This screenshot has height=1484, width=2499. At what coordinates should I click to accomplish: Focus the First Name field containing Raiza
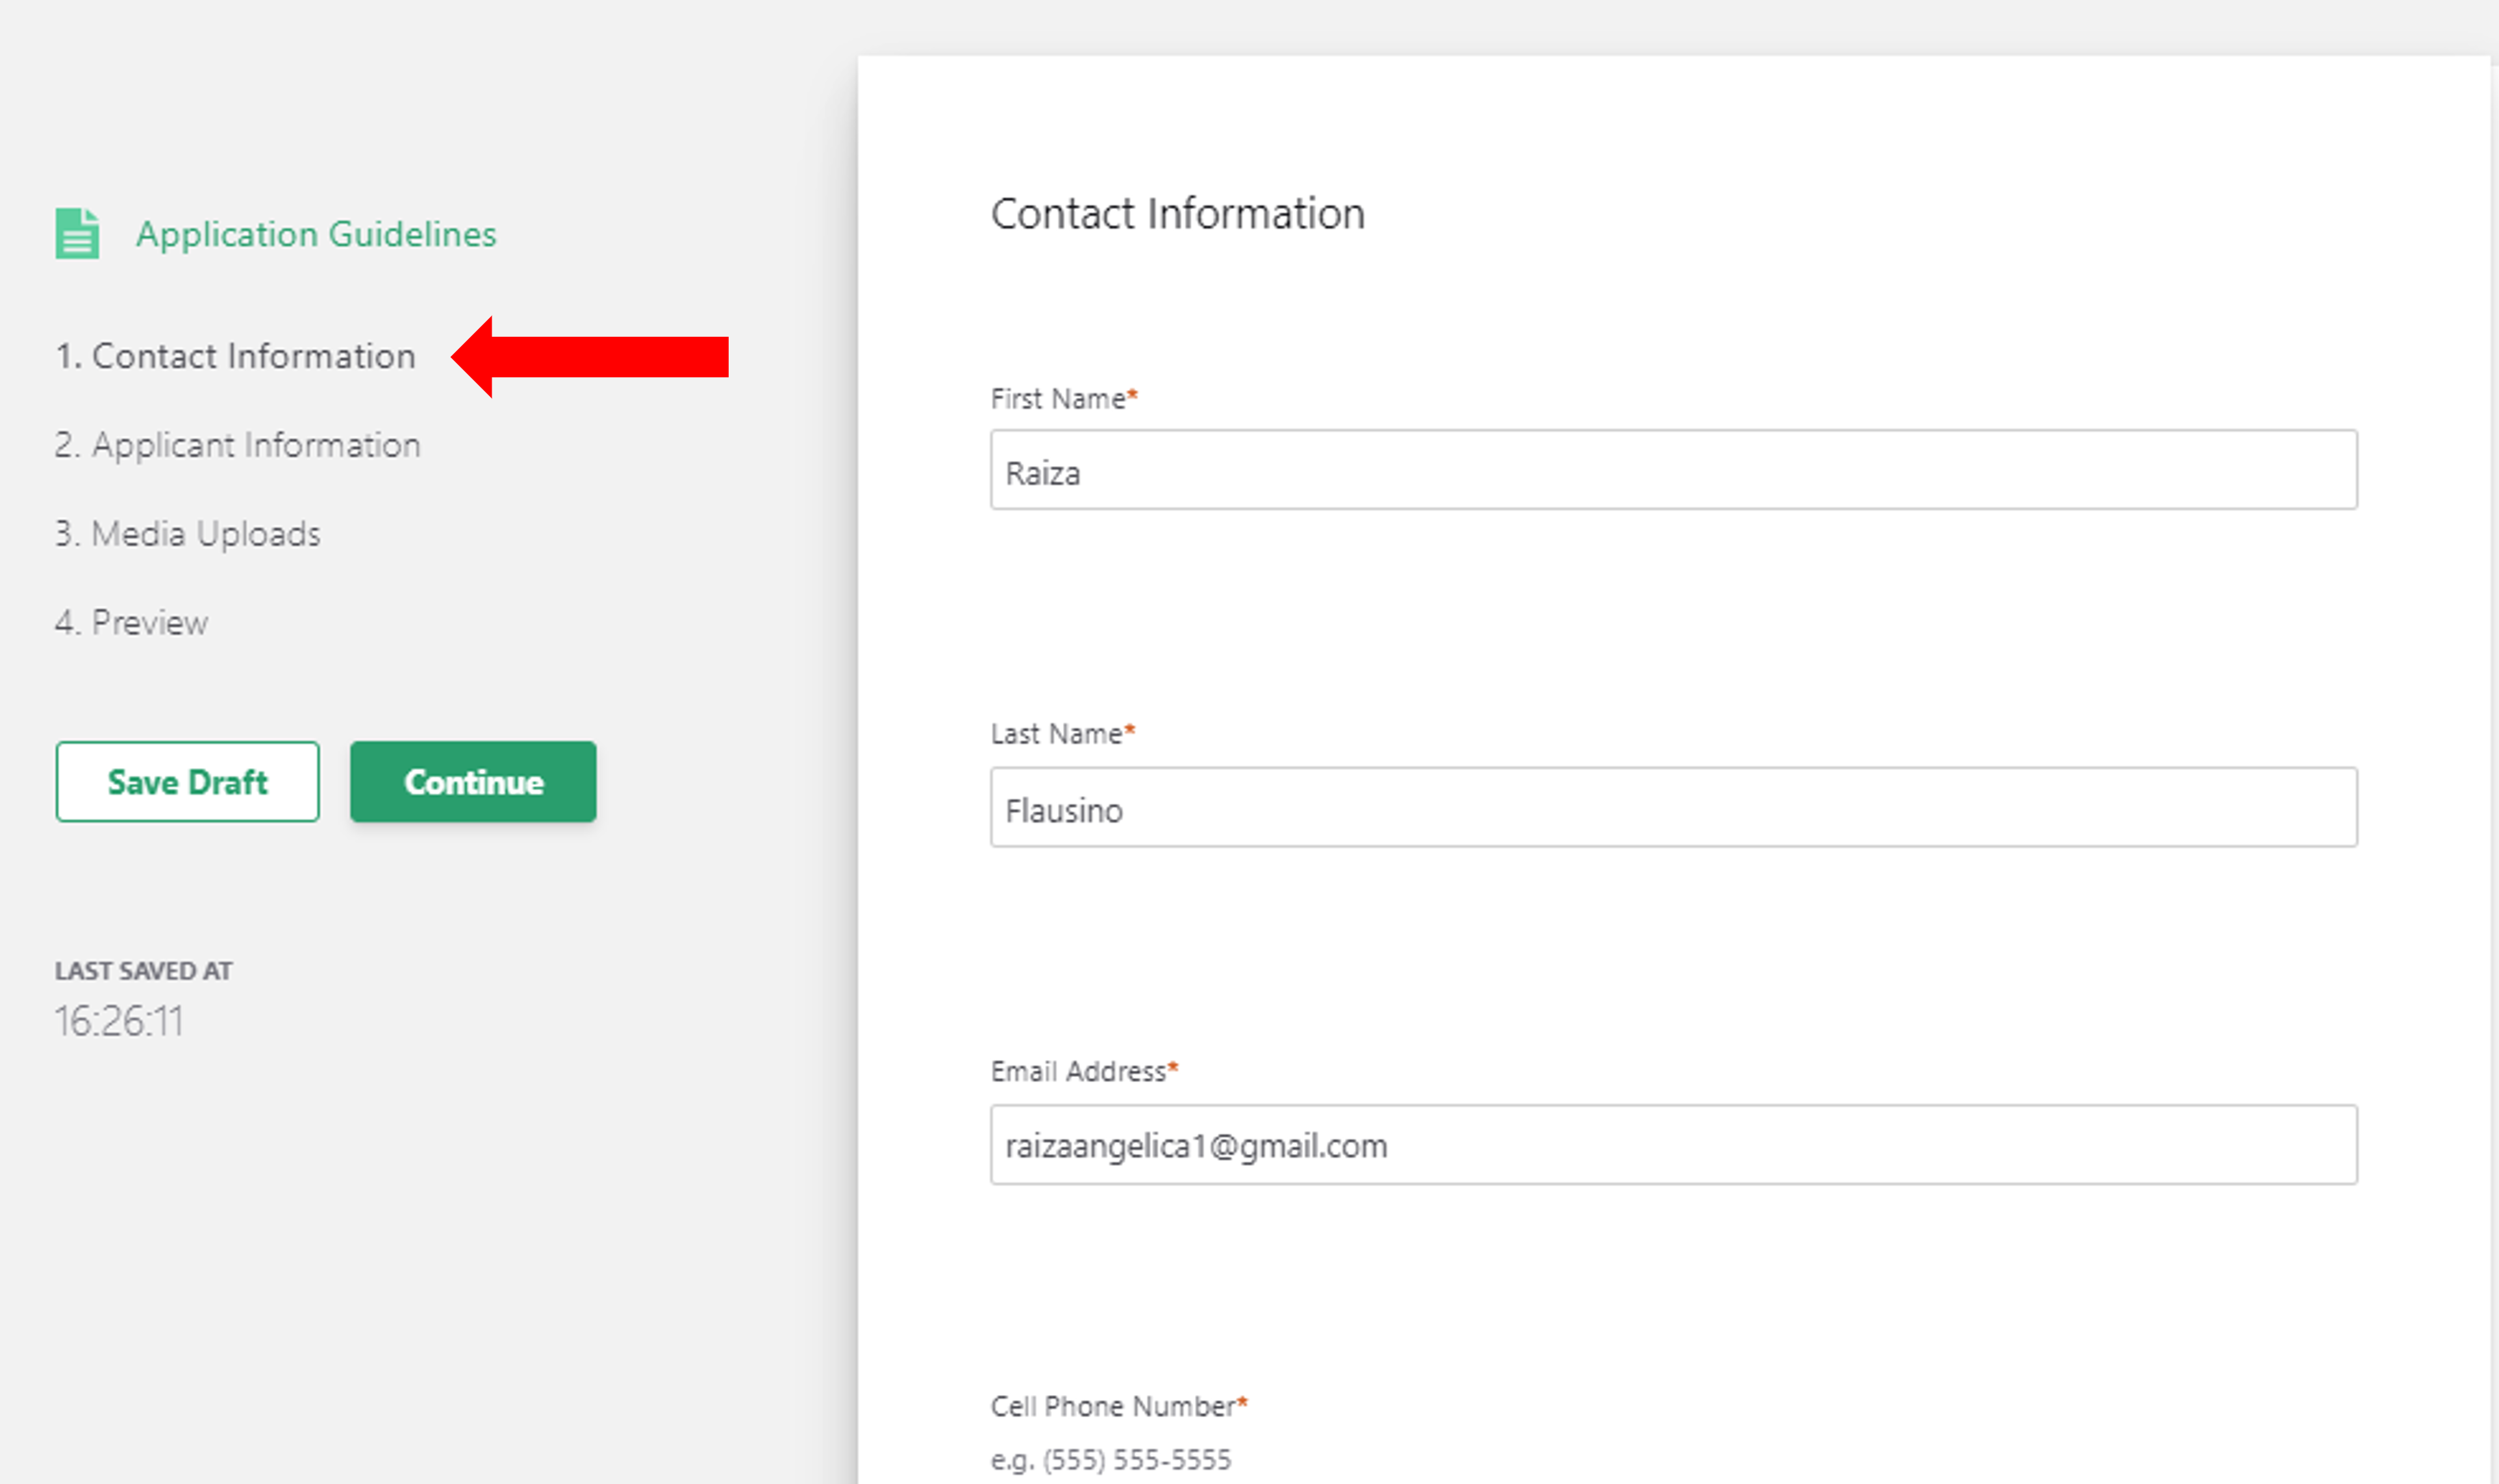[1673, 470]
